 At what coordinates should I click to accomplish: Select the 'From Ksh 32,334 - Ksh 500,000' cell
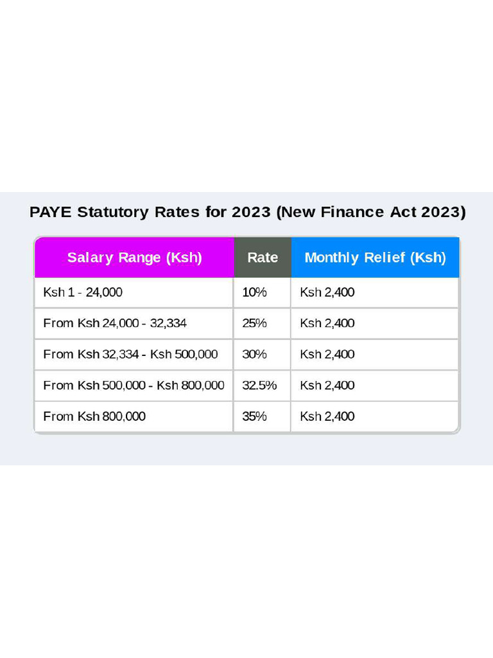(x=130, y=354)
